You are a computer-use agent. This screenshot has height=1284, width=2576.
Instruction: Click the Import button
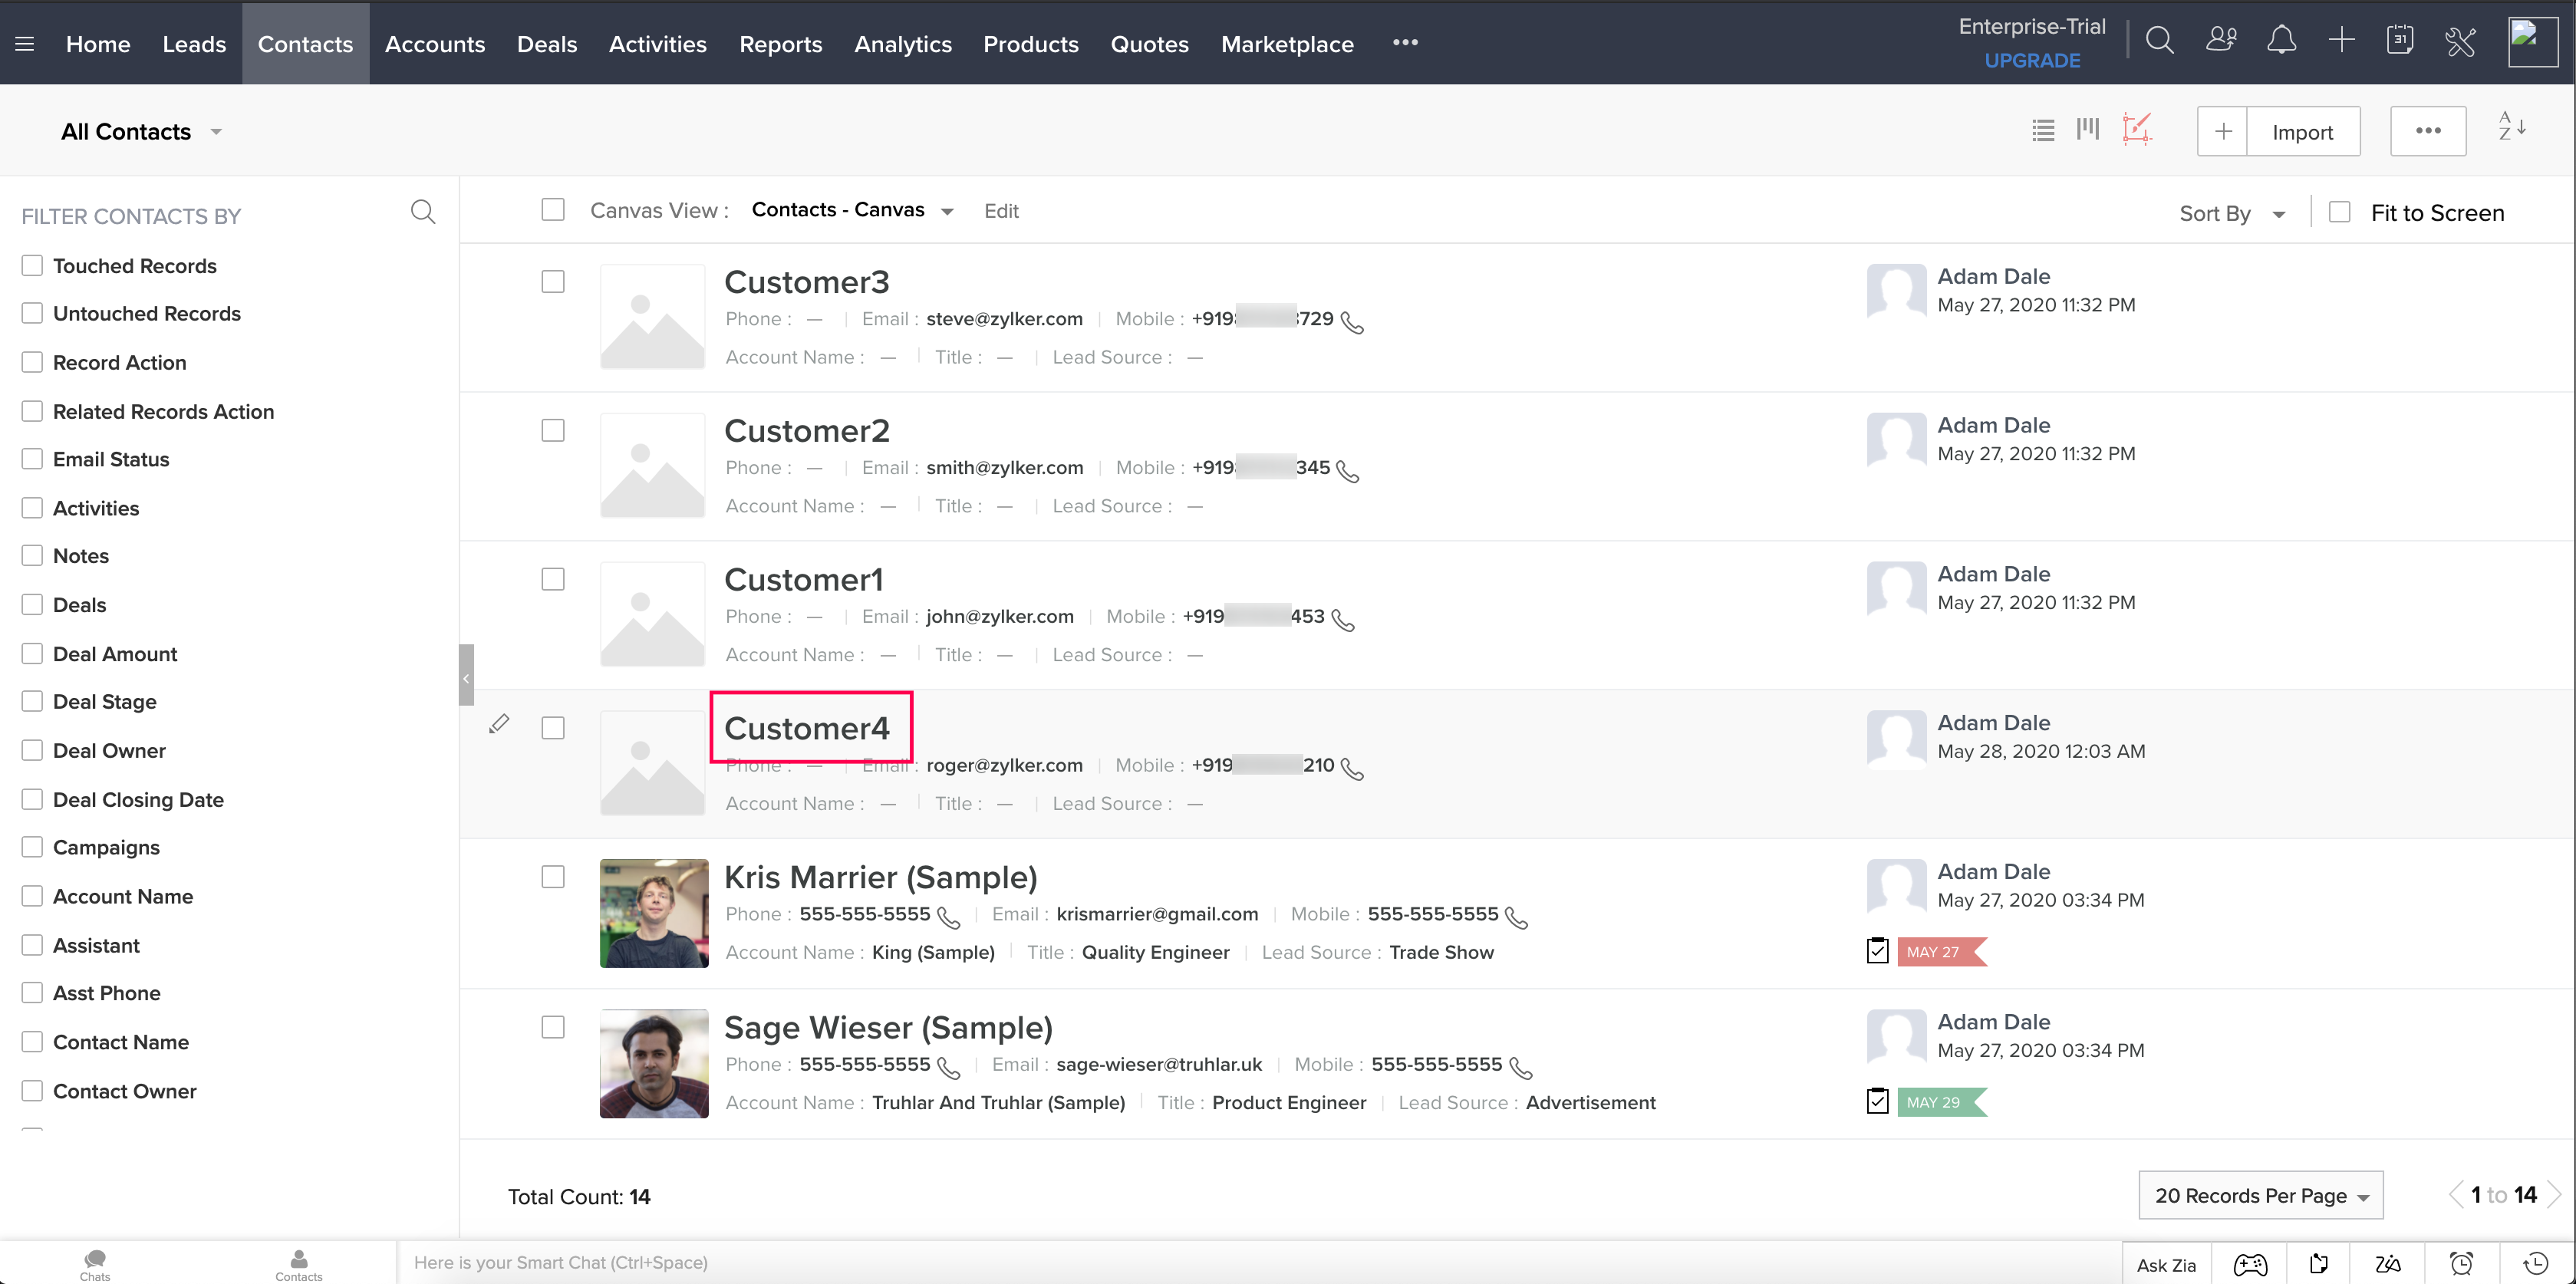[2302, 132]
